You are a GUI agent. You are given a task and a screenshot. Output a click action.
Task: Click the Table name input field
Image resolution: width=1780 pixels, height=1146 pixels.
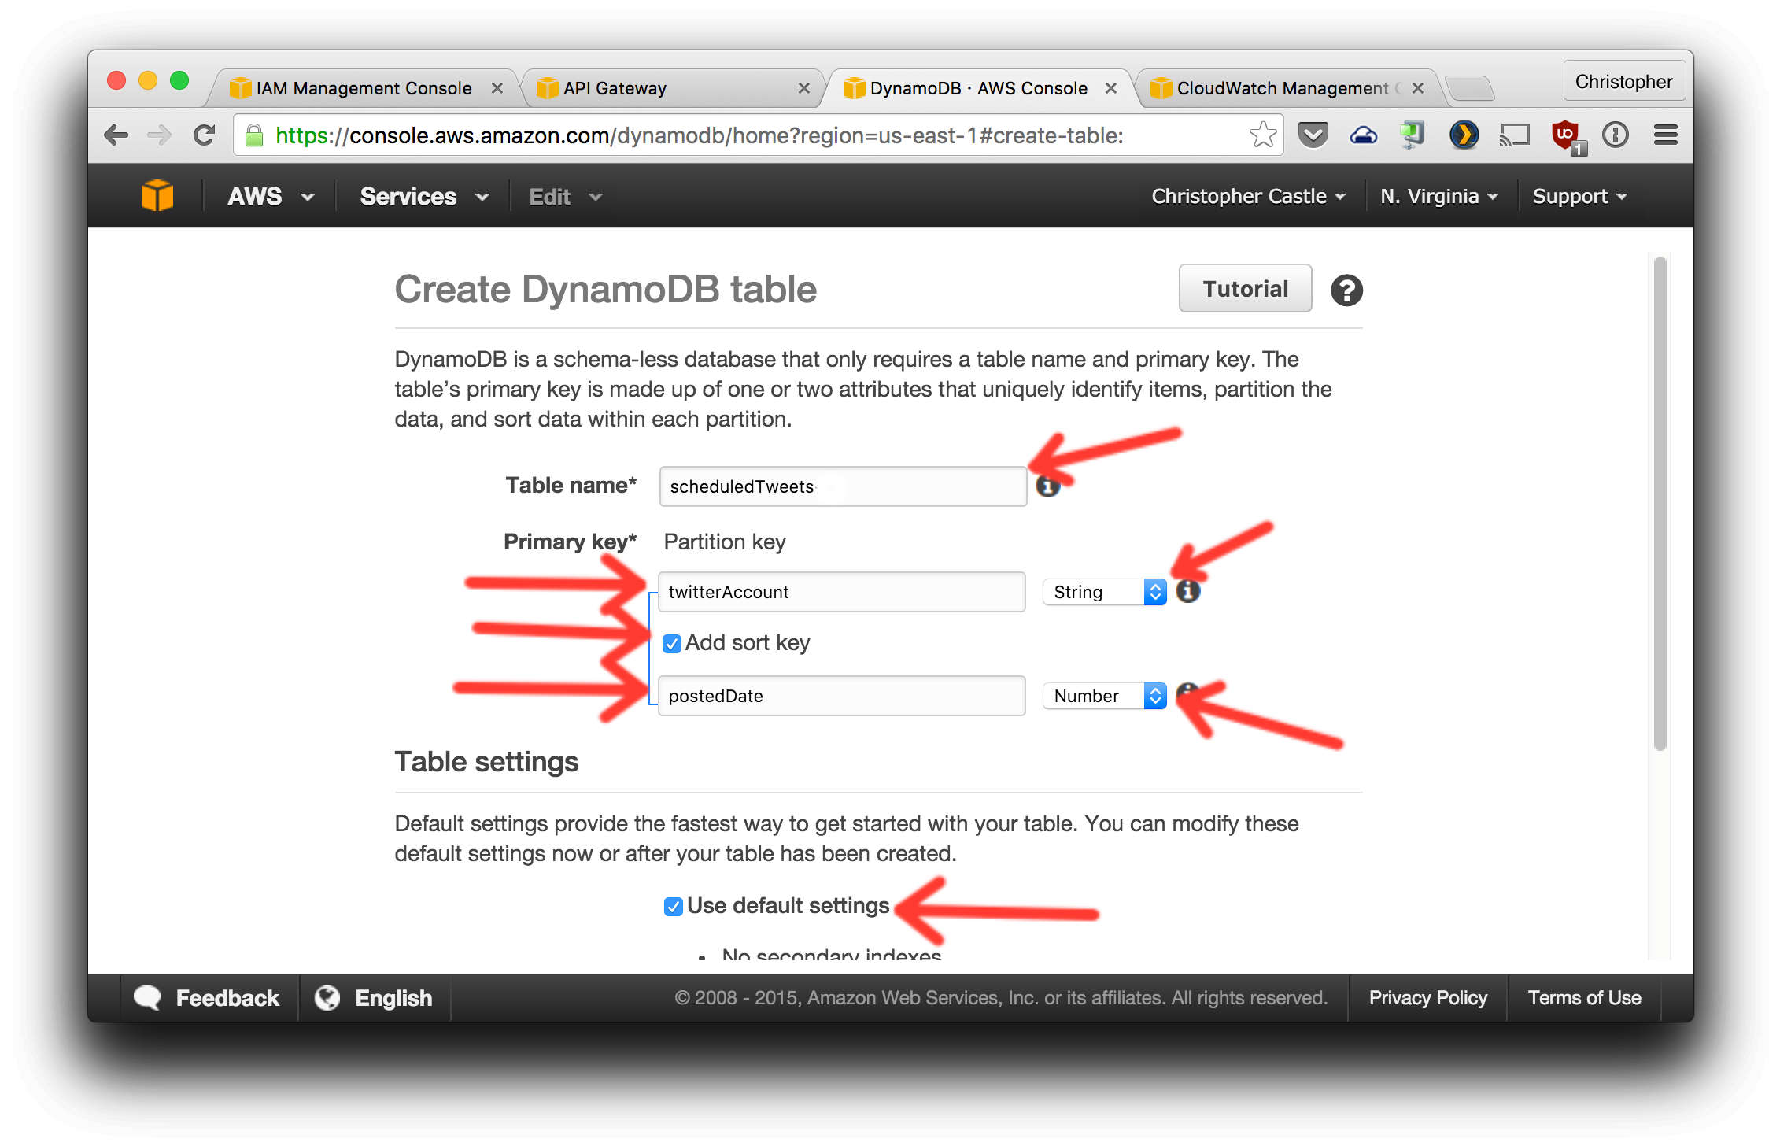pos(842,486)
